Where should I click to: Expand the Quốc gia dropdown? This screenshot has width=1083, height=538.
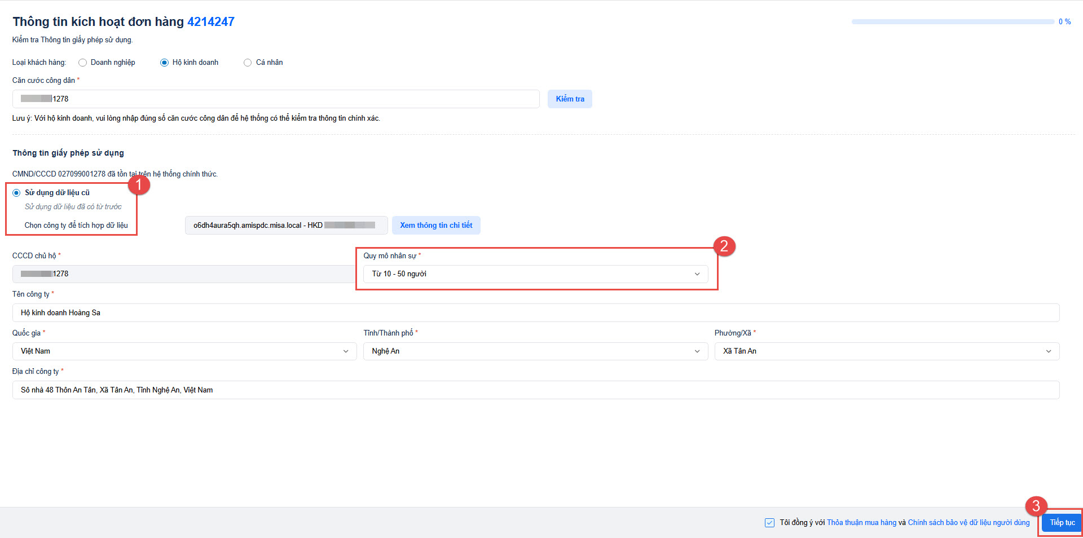point(184,351)
